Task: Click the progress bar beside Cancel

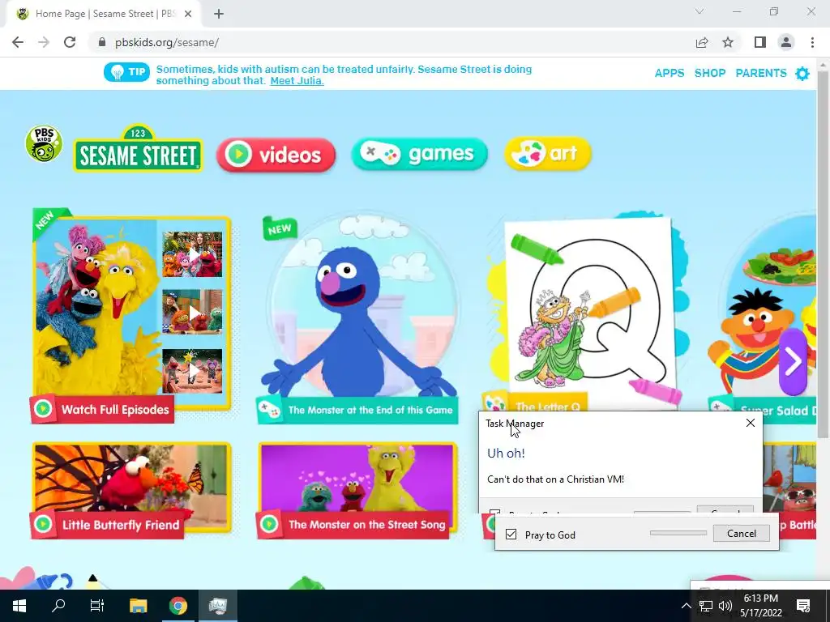Action: pos(678,533)
